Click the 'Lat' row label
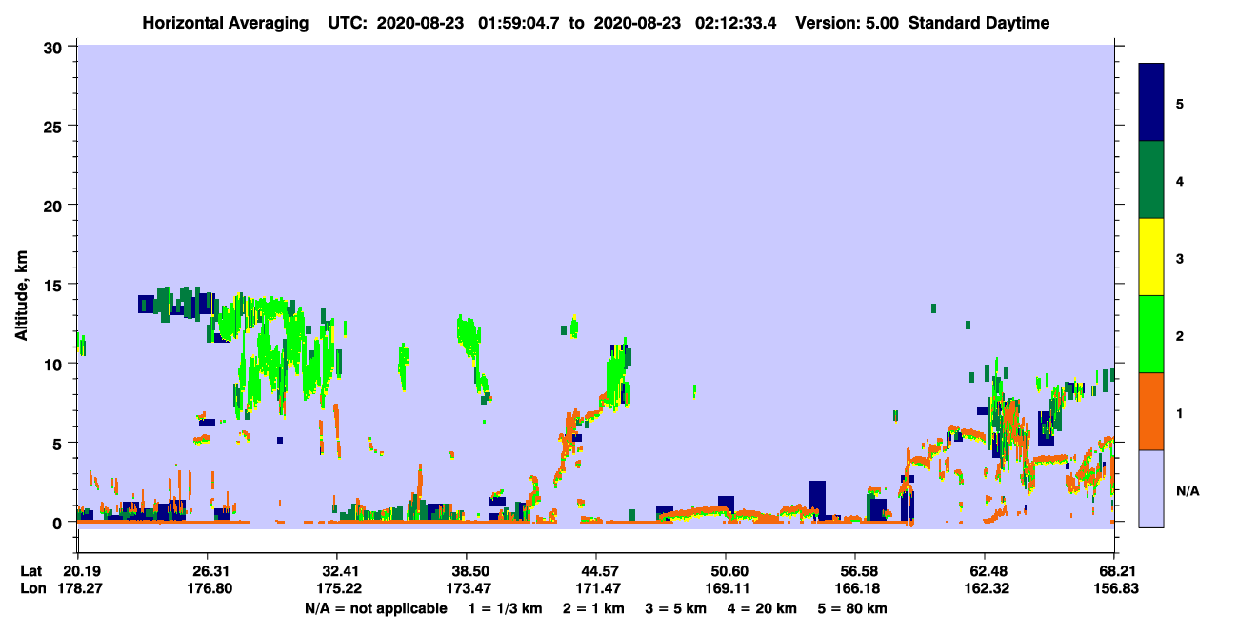Viewport: 1238px width, 635px height. [31, 571]
